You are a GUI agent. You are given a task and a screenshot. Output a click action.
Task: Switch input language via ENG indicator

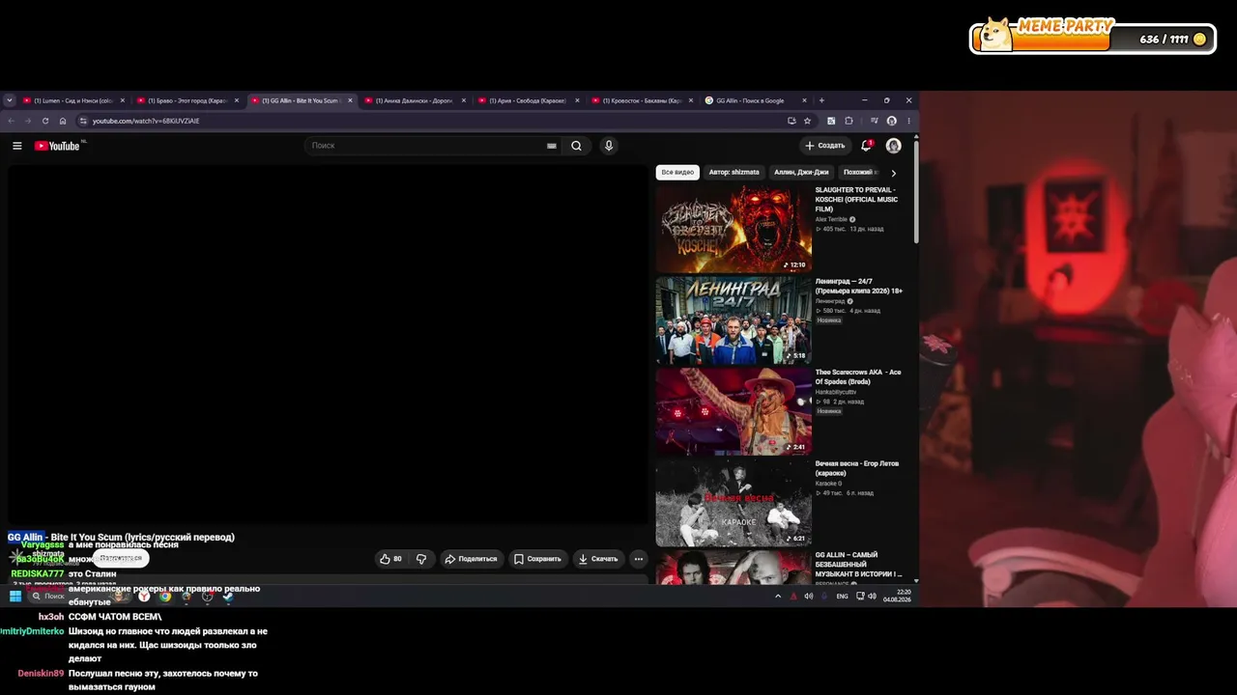[x=842, y=597]
